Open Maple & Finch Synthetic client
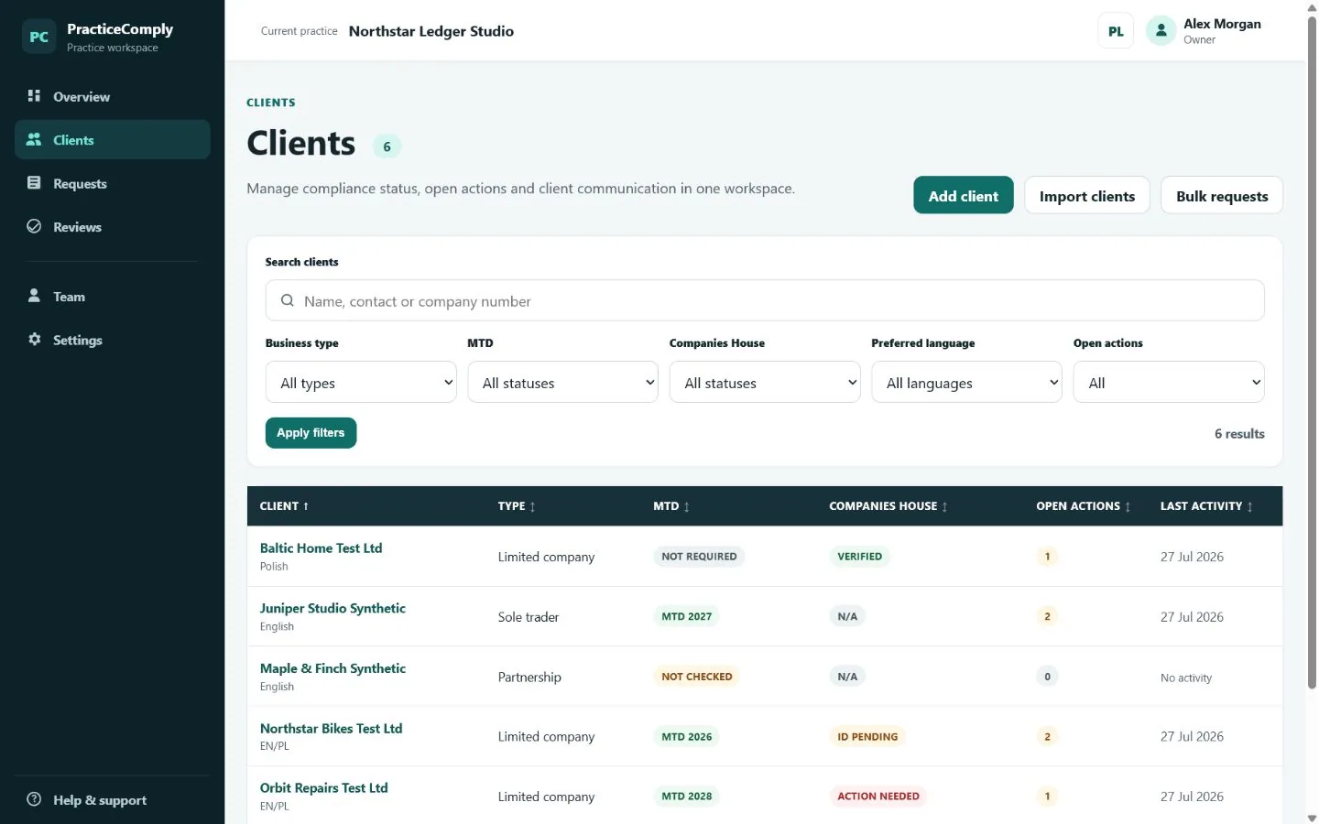 tap(332, 668)
